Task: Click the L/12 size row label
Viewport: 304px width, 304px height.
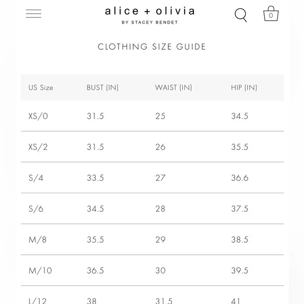Action: (x=38, y=301)
